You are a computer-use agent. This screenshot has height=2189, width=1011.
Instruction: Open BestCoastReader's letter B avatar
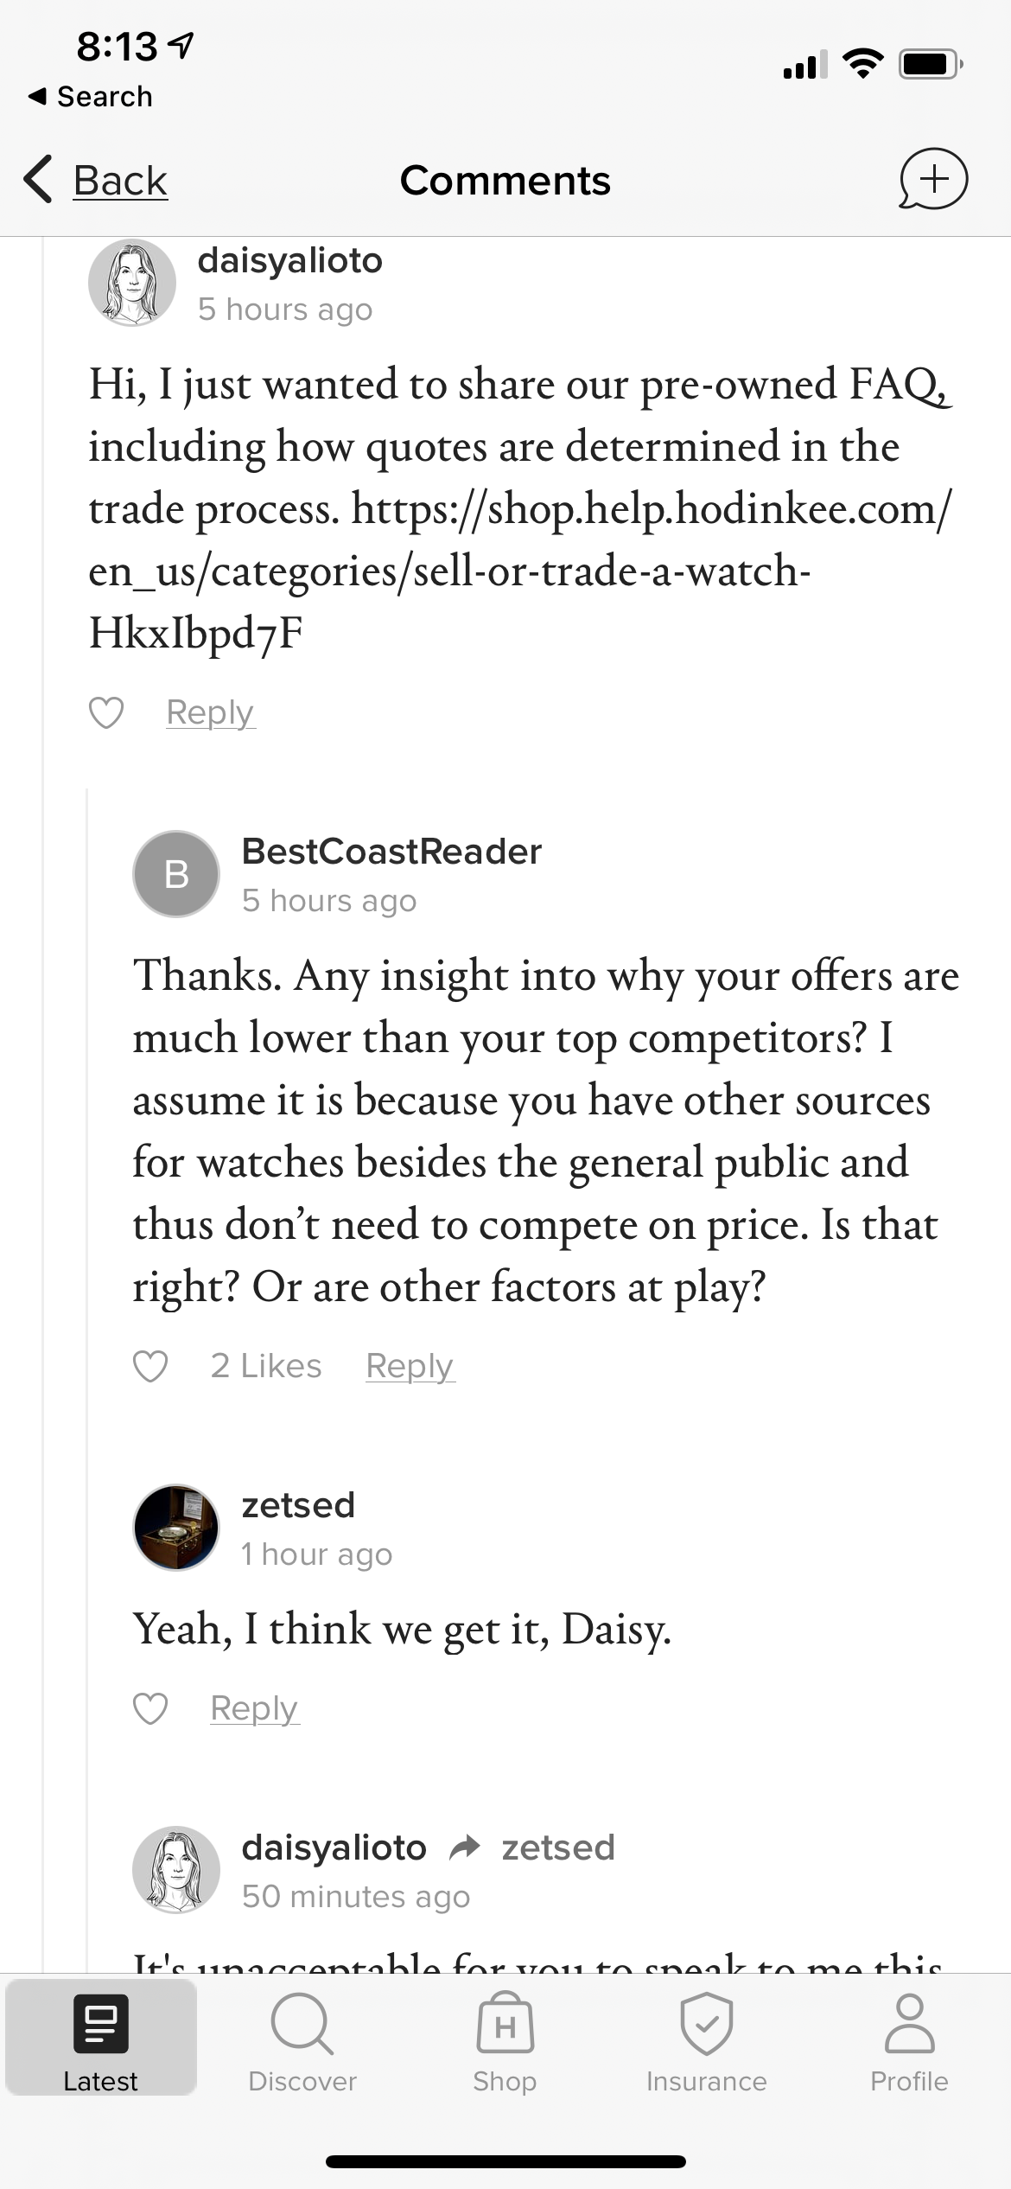(176, 874)
